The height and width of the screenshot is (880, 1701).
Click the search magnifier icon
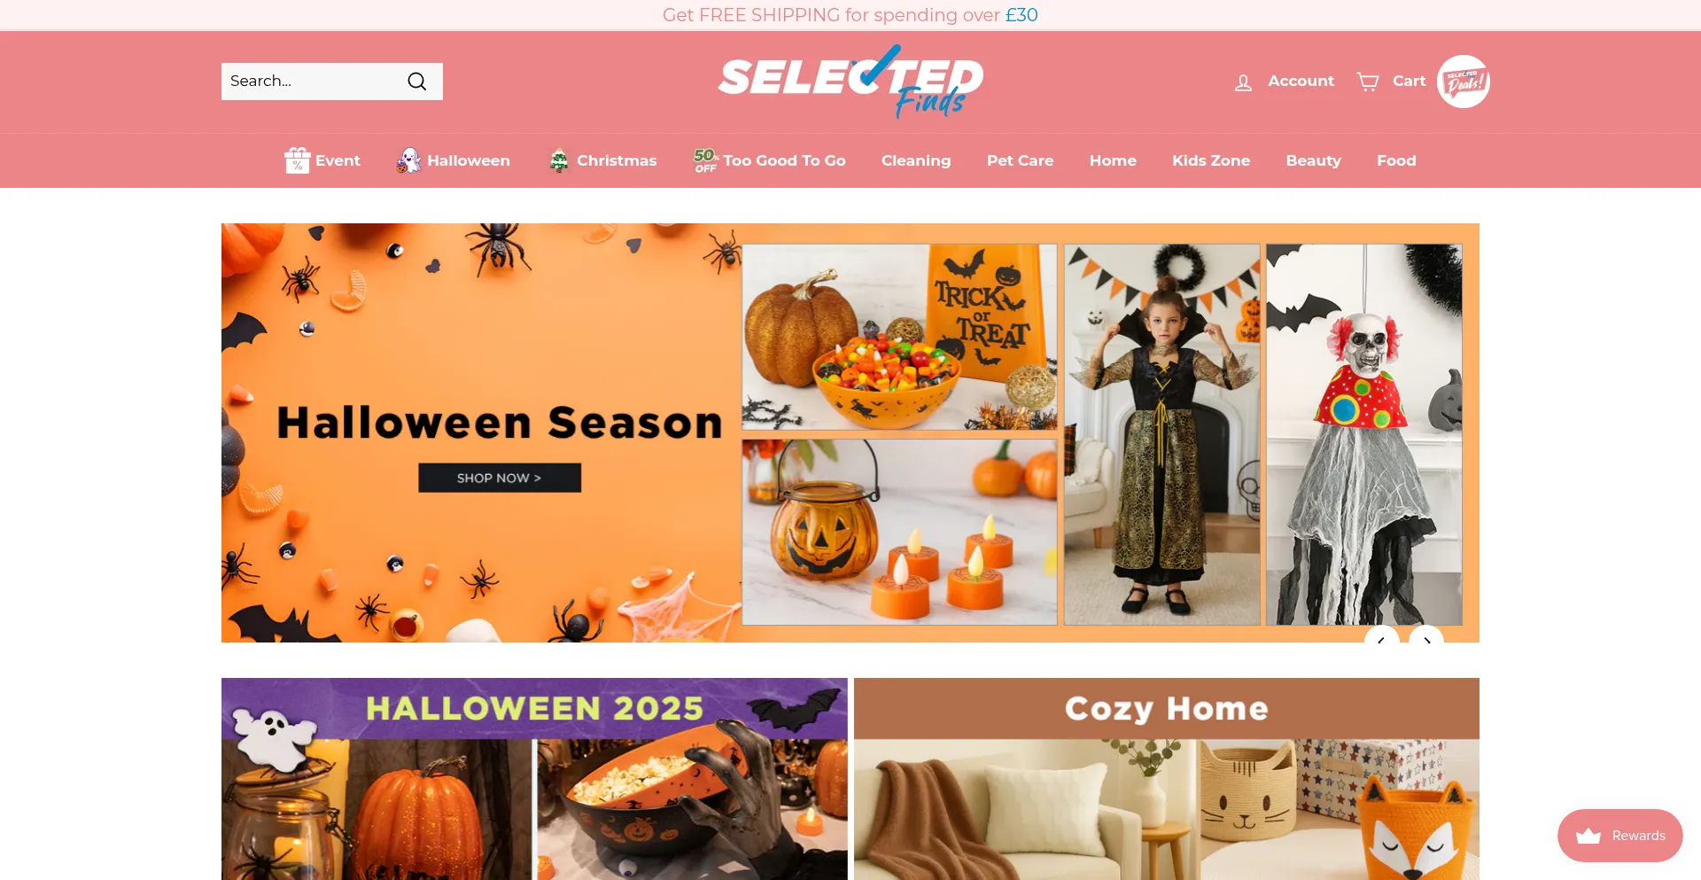click(x=417, y=82)
